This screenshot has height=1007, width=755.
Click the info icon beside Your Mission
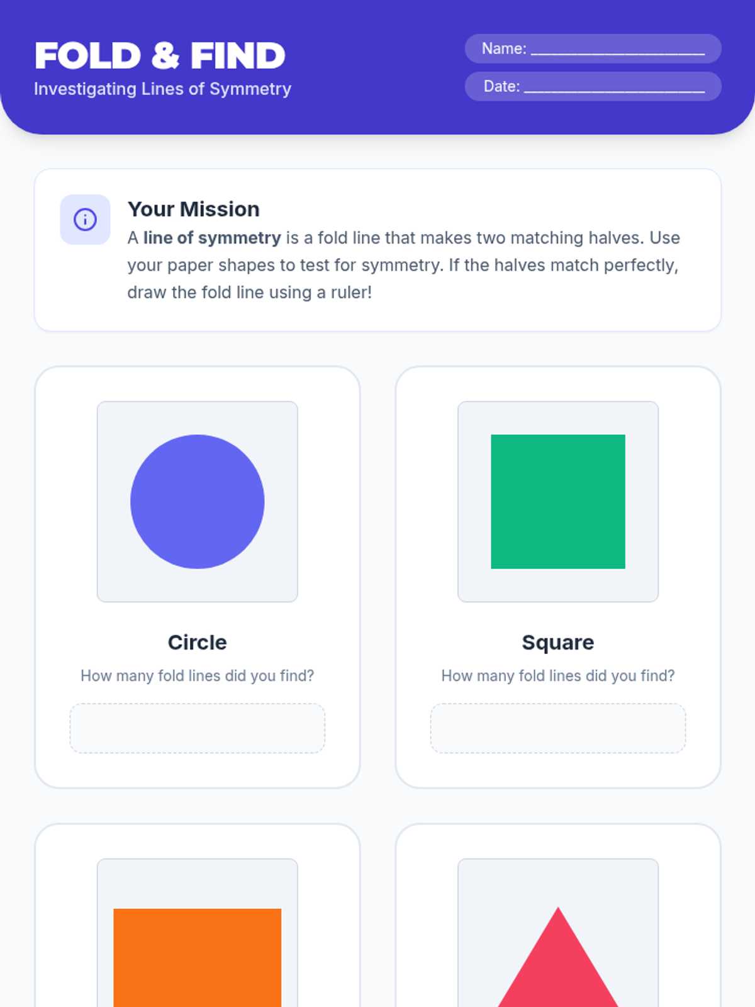click(85, 220)
